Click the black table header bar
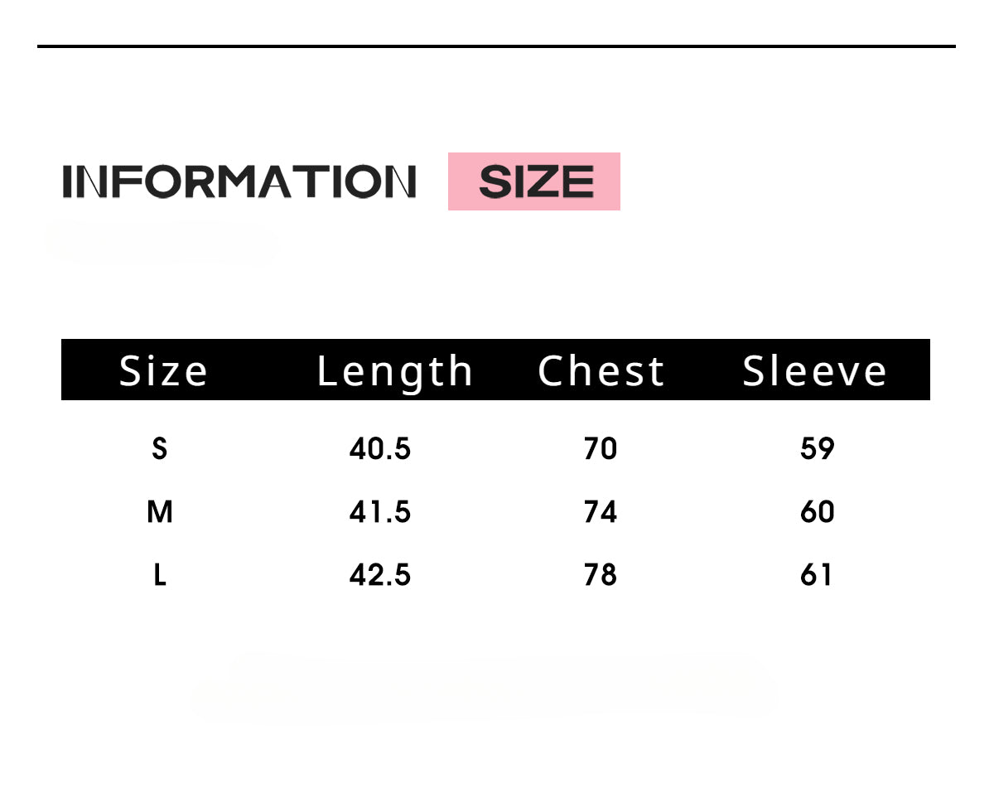This screenshot has height=793, width=994. (495, 370)
